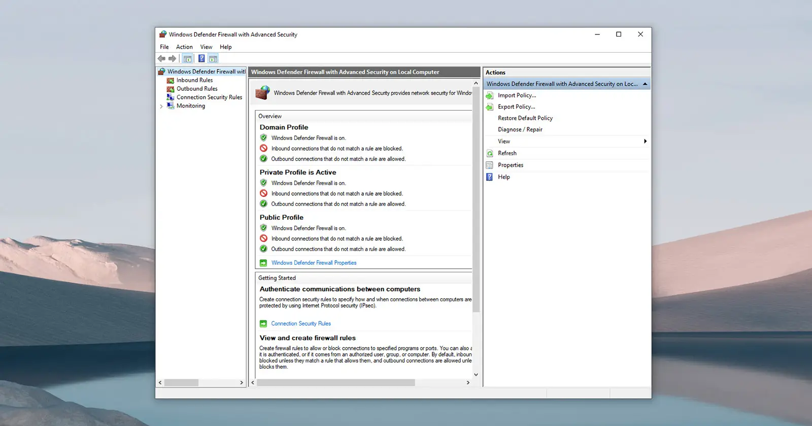Collapse the Actions section header arrow

click(x=645, y=84)
